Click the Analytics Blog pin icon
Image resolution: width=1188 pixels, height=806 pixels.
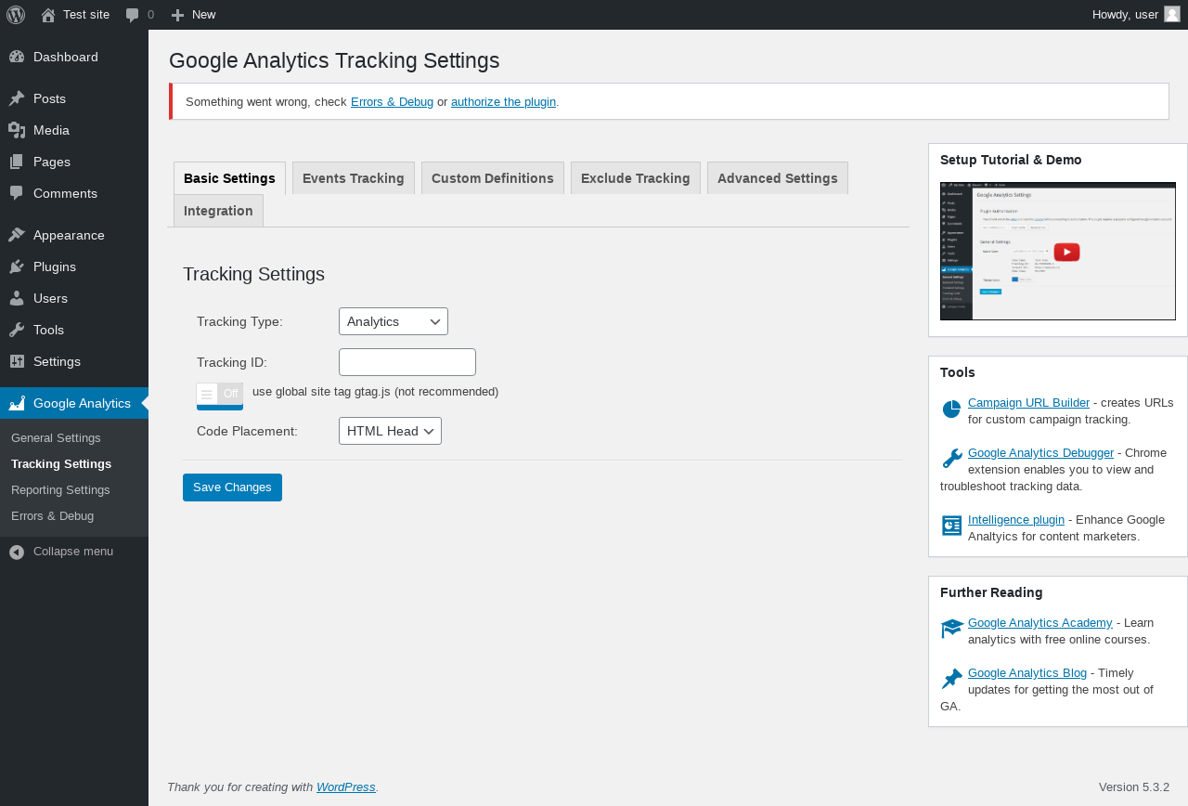coord(951,679)
